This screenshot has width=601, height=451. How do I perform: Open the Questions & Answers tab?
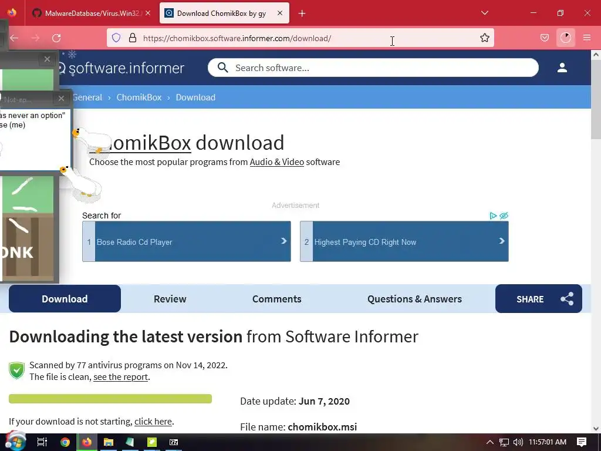click(414, 299)
